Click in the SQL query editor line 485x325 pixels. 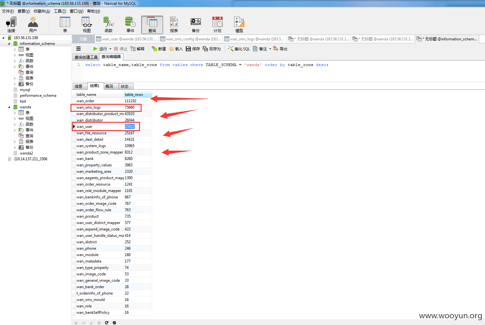[207, 65]
